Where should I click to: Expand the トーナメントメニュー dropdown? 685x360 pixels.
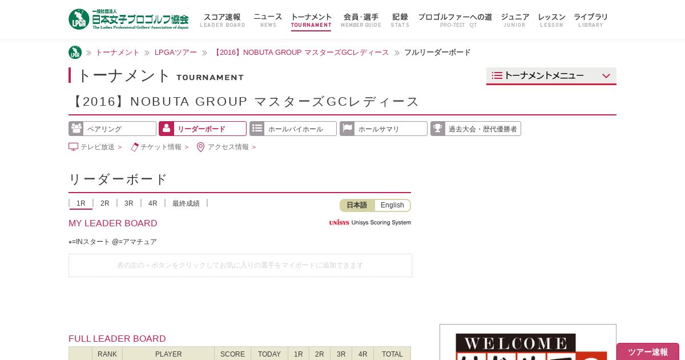551,76
